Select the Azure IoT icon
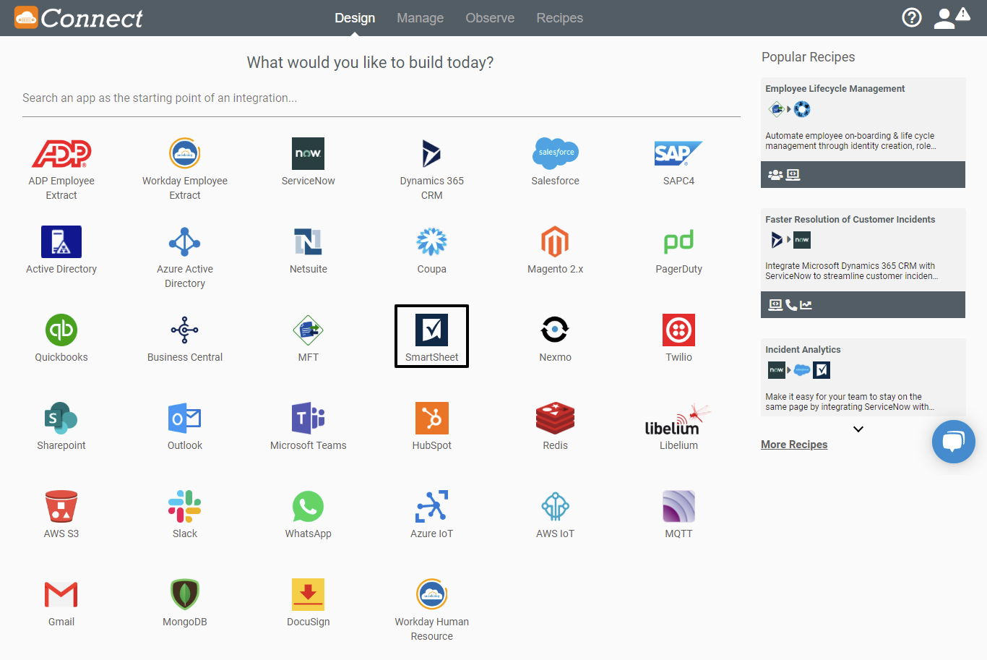This screenshot has width=987, height=660. tap(432, 506)
